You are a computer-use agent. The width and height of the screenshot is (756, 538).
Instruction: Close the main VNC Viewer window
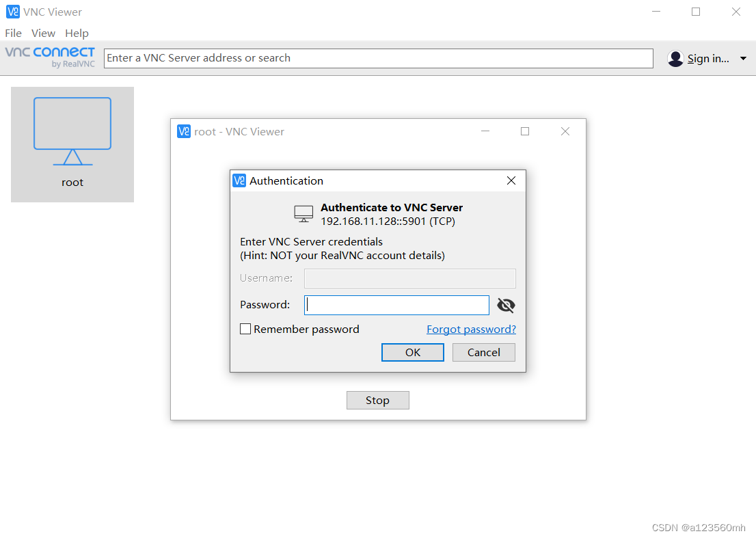coord(735,12)
